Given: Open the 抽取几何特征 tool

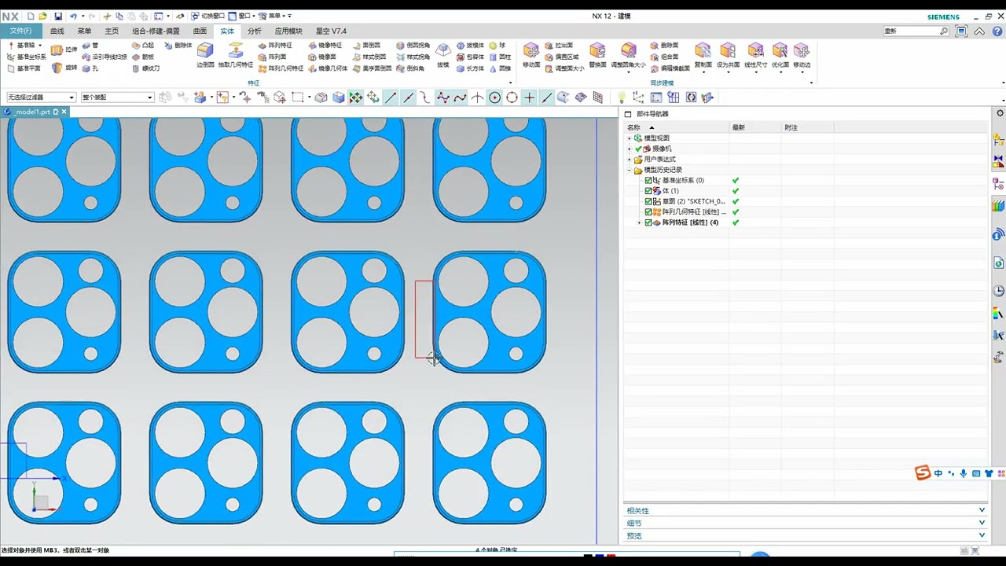Looking at the screenshot, I should (235, 56).
